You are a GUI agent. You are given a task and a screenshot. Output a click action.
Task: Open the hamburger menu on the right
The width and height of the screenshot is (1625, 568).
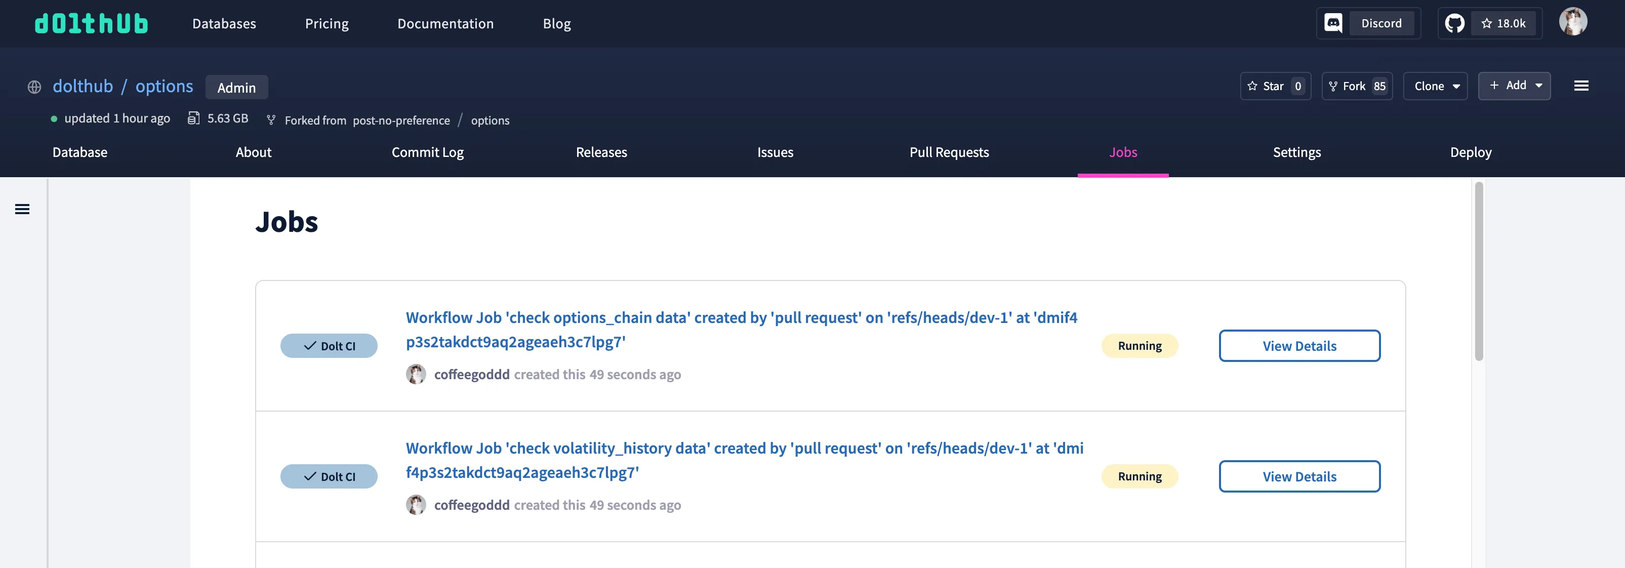pos(1582,86)
